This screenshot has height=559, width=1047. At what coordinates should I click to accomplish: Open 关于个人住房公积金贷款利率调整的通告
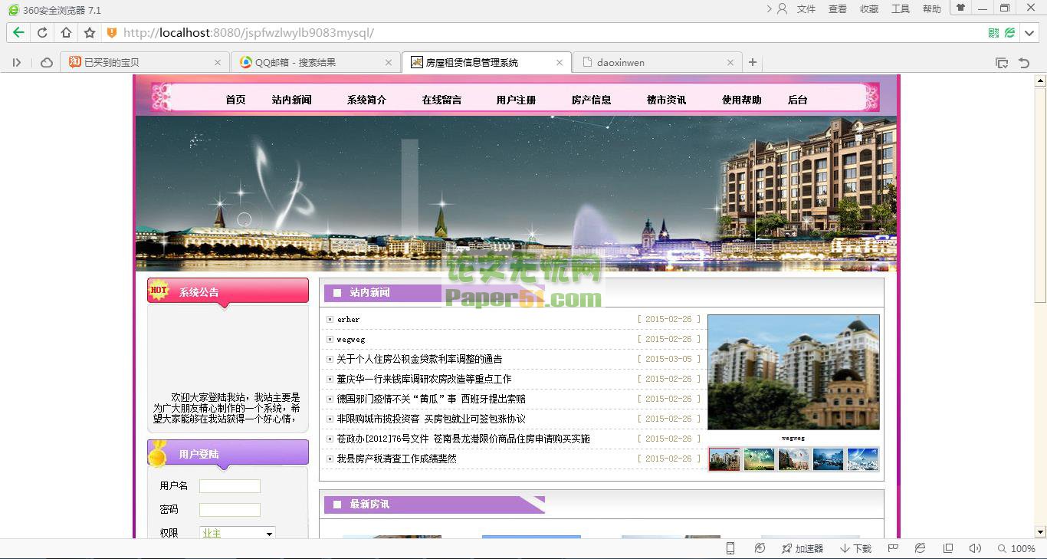pos(419,359)
